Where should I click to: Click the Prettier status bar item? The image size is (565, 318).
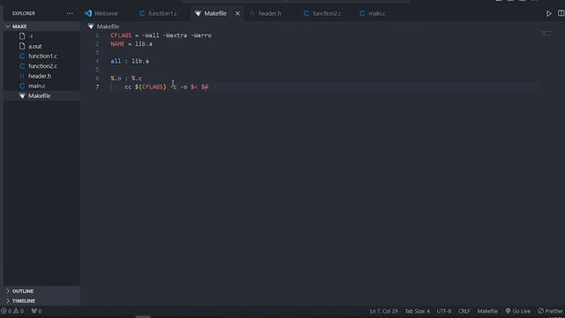coord(550,311)
